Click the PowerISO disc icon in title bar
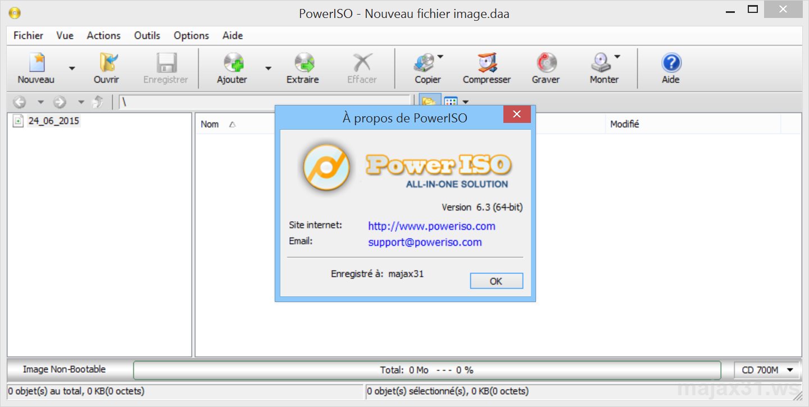Screen dimensions: 809x407 [15, 12]
